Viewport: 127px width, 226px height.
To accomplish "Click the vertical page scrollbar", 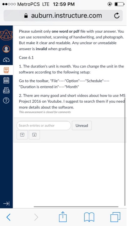I will pyautogui.click(x=125, y=152).
